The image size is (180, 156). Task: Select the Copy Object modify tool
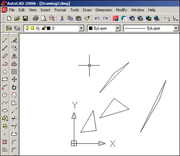tap(14, 48)
